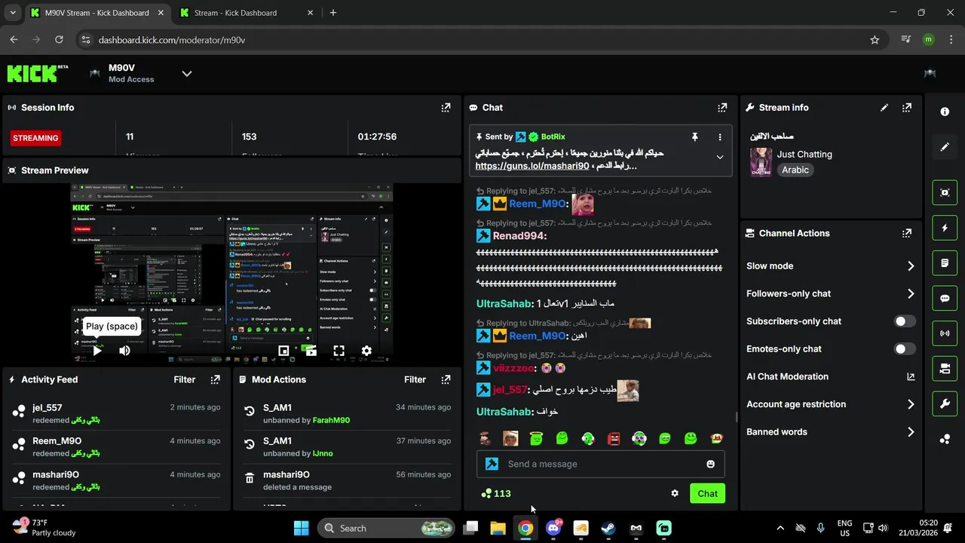Open M90V channel dropdown chevron
This screenshot has height=543, width=965.
coord(187,73)
